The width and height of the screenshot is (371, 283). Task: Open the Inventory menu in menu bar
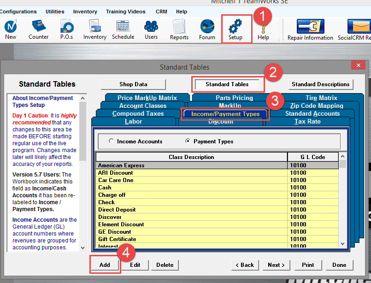tap(85, 12)
